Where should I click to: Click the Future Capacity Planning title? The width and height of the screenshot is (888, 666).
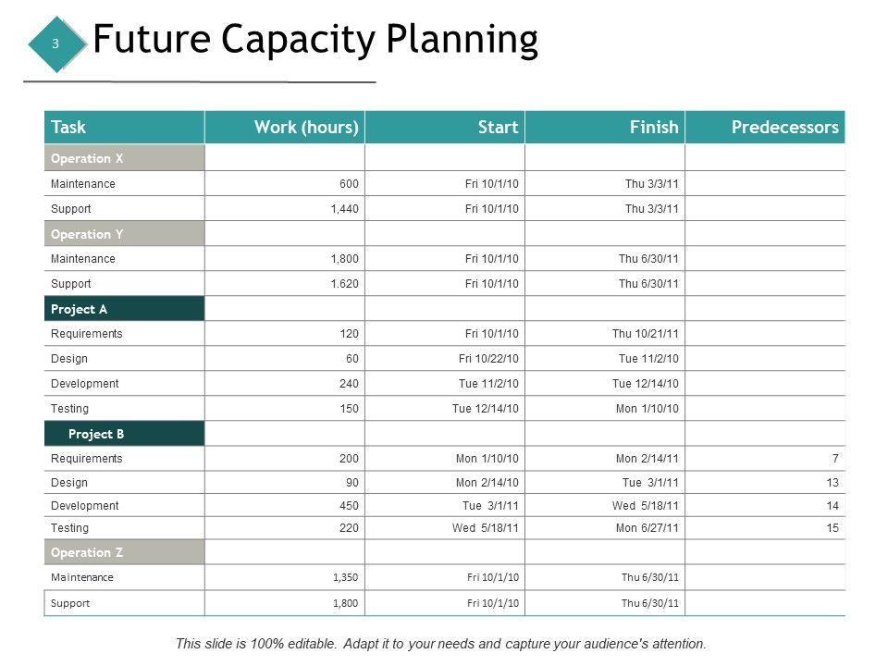(315, 41)
